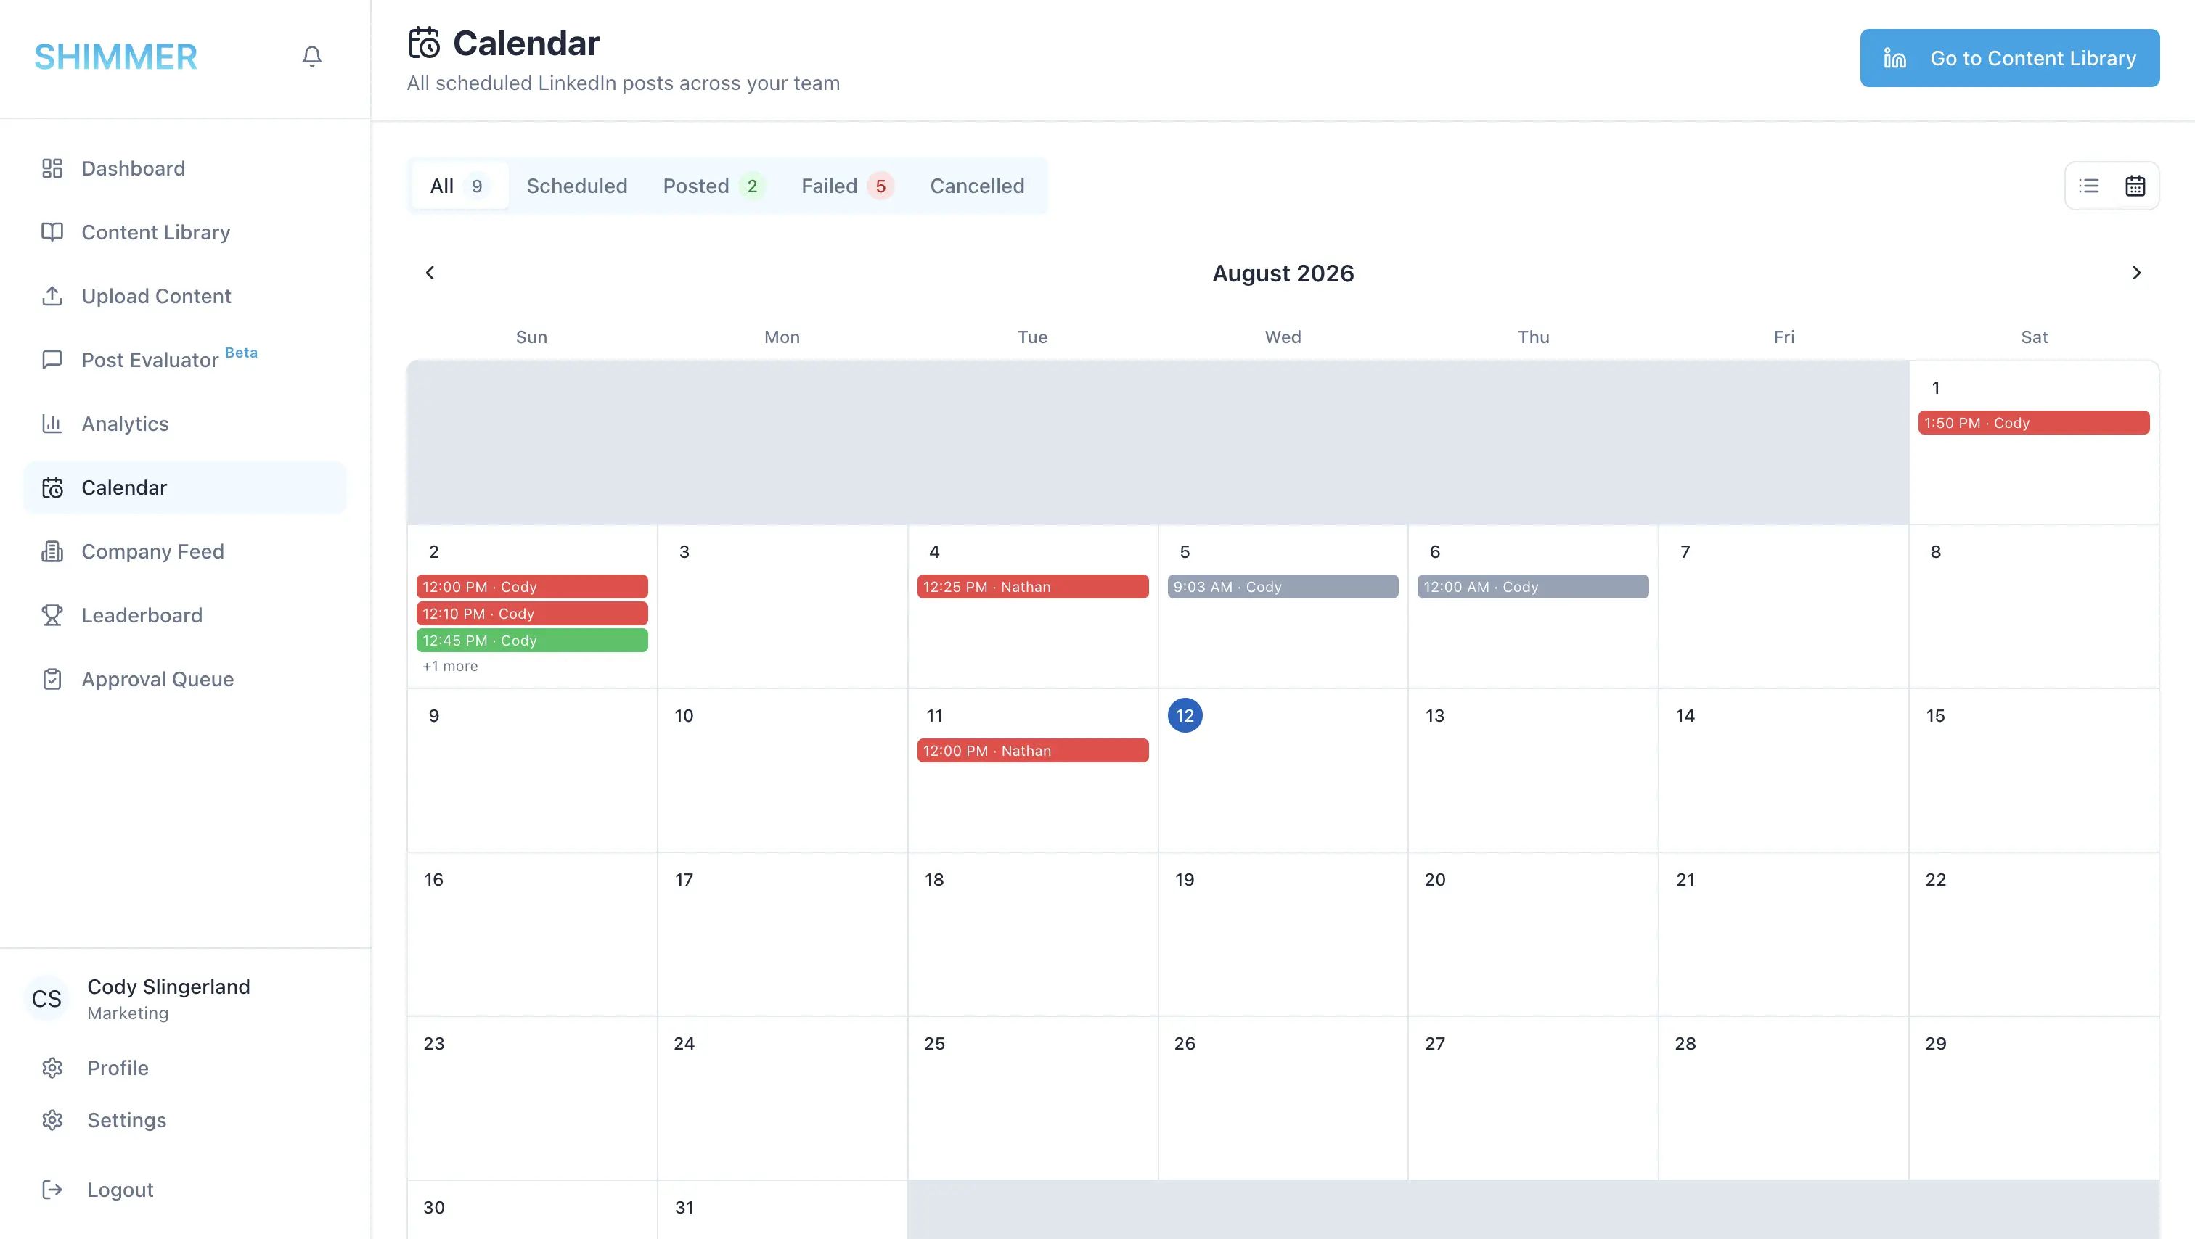Image resolution: width=2195 pixels, height=1239 pixels.
Task: Click the Dashboard grid icon
Action: [52, 168]
